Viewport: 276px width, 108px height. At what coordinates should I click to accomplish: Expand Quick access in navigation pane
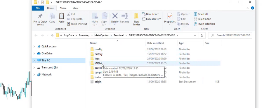click(34, 47)
